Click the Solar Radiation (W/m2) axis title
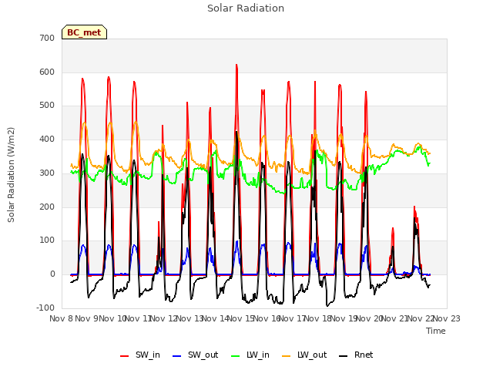The height and width of the screenshot is (370, 493). (11, 175)
